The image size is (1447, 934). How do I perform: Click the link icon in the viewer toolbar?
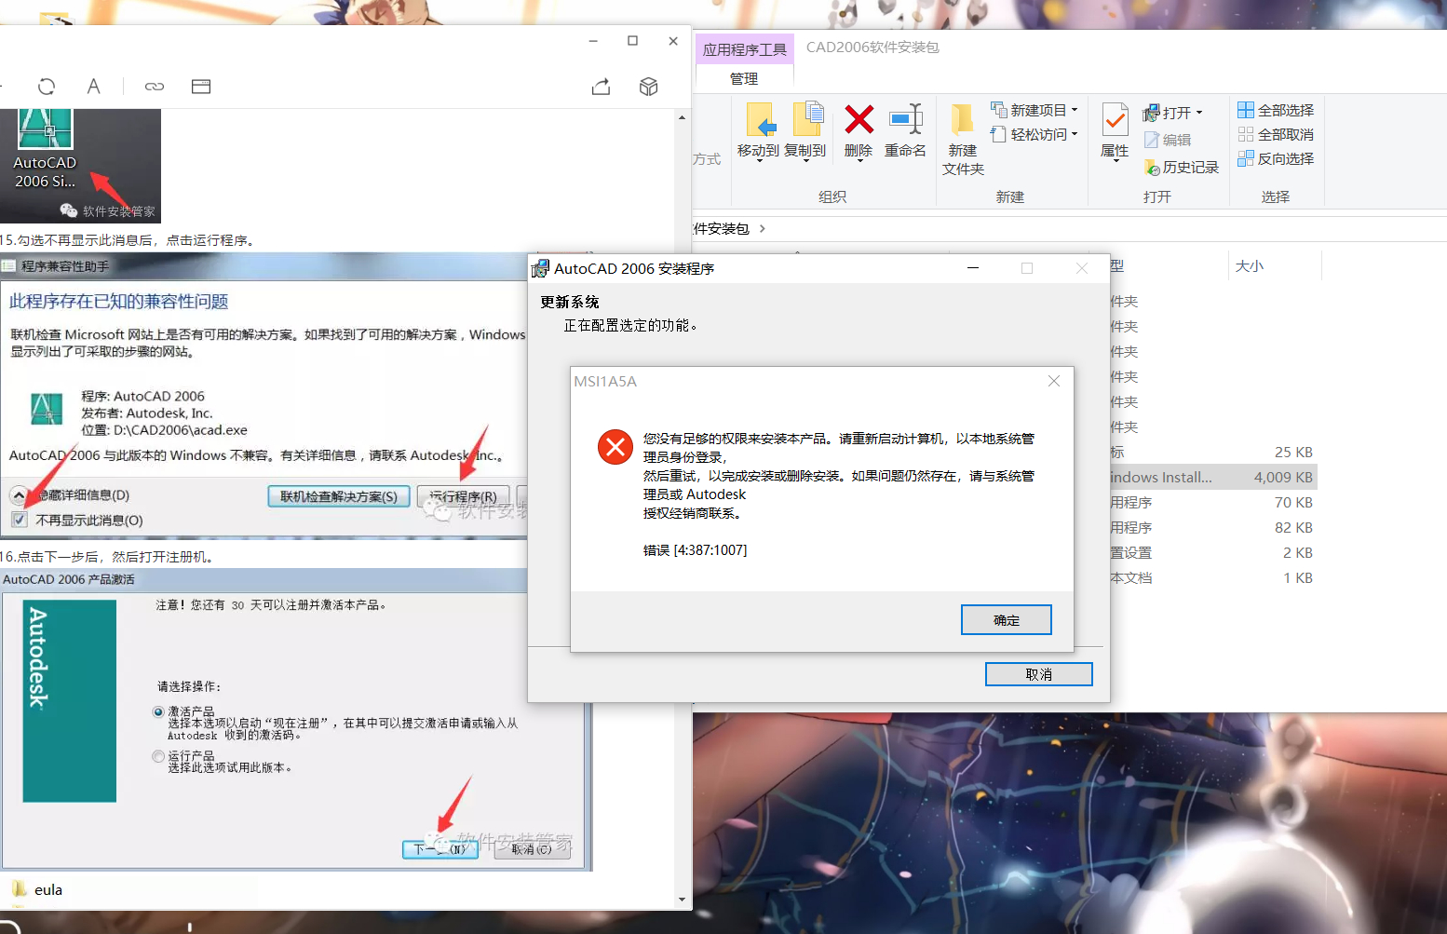[x=155, y=87]
